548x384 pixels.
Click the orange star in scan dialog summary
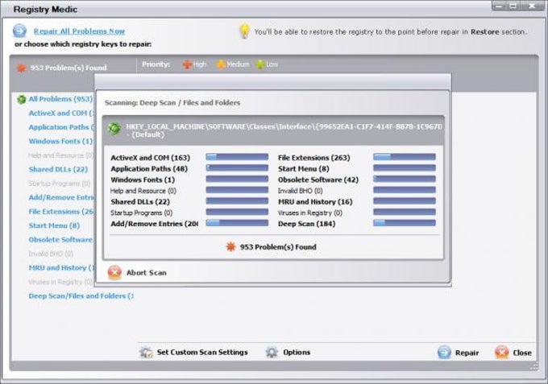pos(230,247)
